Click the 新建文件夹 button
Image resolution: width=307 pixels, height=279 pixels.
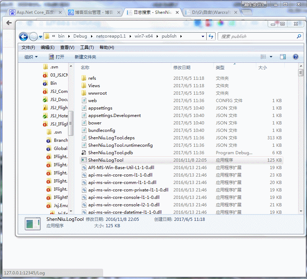click(x=85, y=57)
